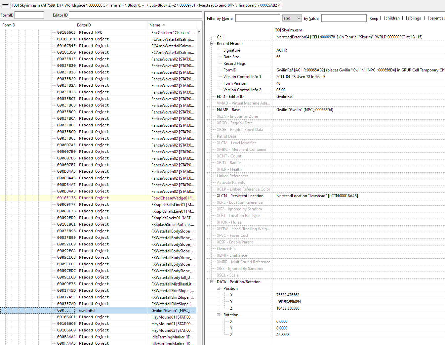The height and width of the screenshot is (345, 445).
Task: Toggle the siblings checkbox
Action: tap(405, 18)
